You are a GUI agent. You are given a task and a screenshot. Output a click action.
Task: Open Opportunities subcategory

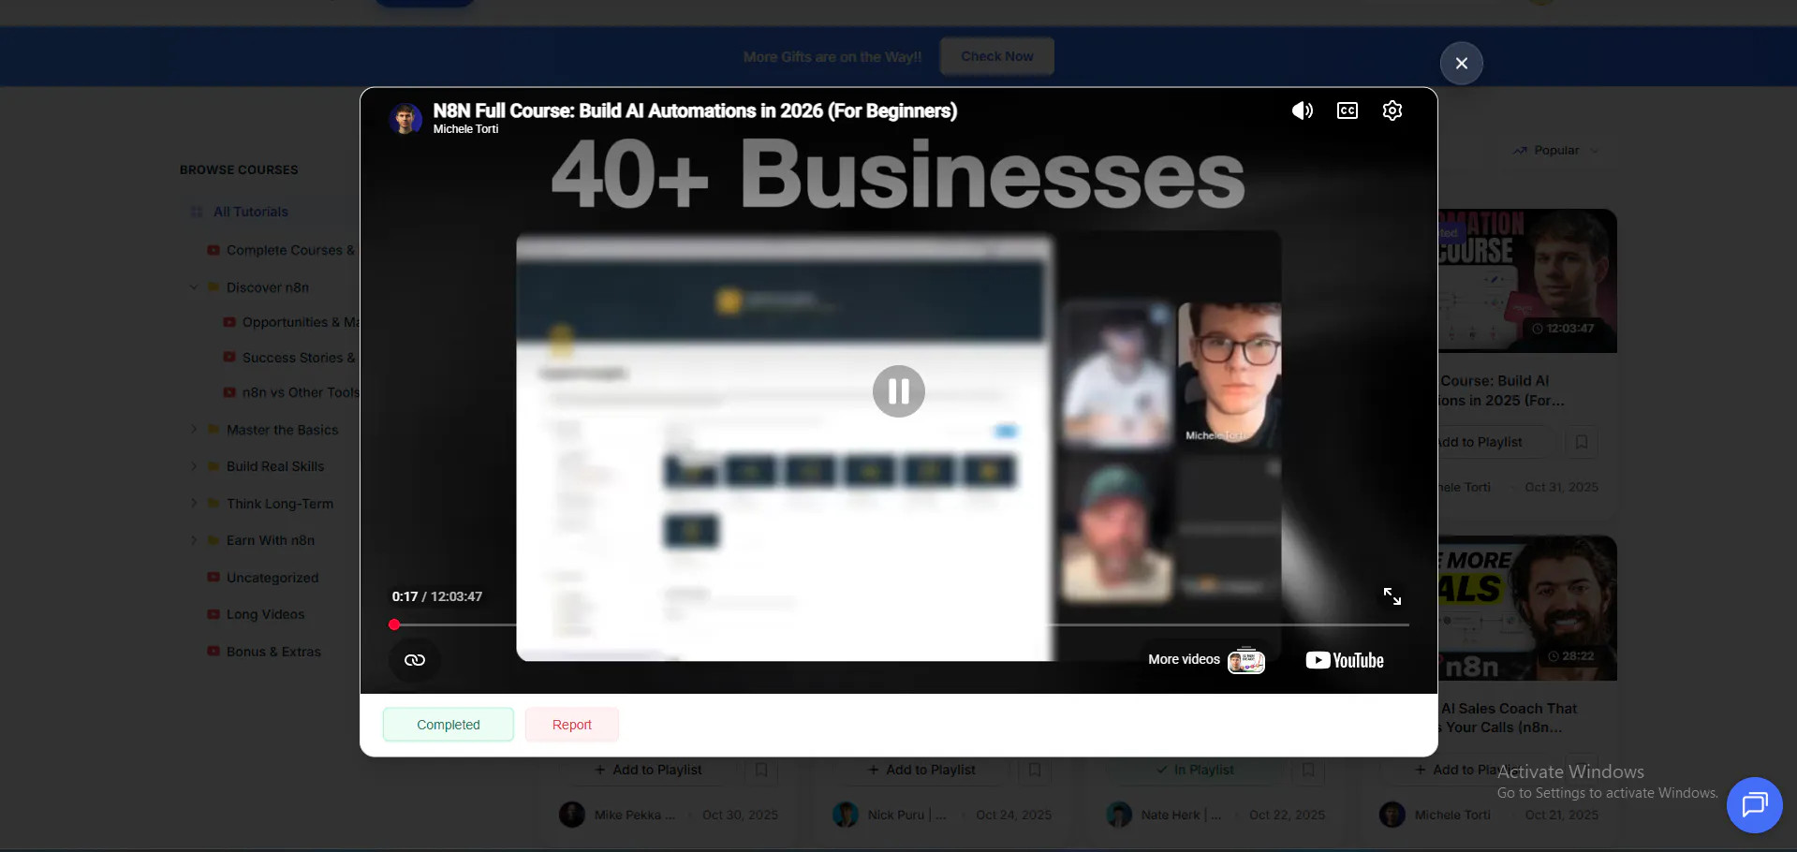pos(300,322)
